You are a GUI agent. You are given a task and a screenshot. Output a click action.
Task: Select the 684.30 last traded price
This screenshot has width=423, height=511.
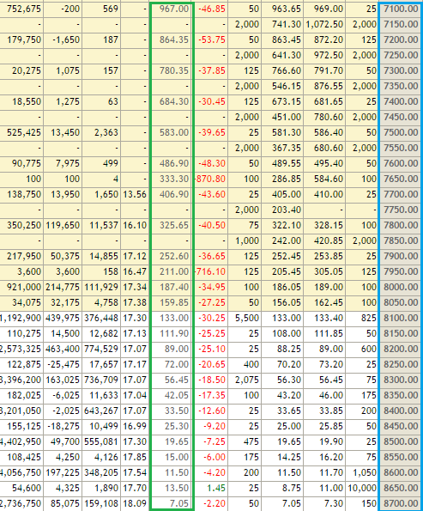click(172, 101)
